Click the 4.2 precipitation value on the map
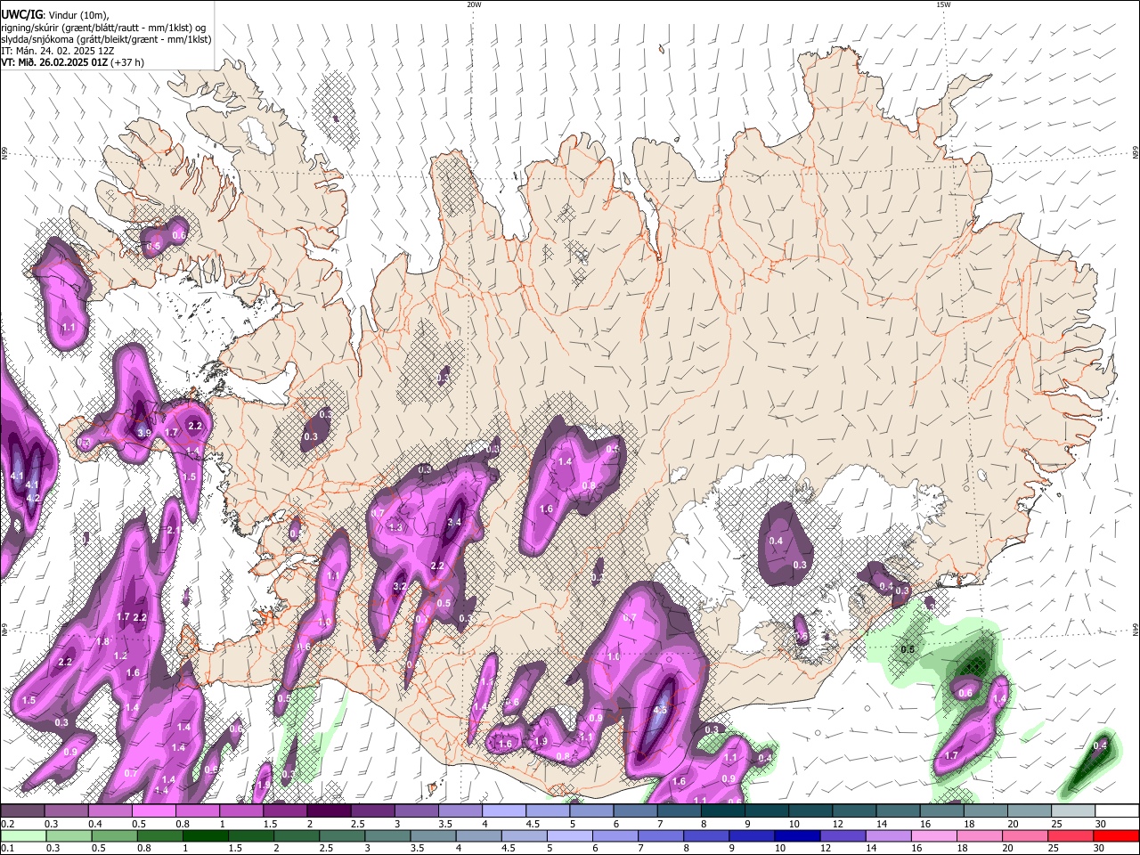Viewport: 1140px width, 855px height. tap(33, 498)
